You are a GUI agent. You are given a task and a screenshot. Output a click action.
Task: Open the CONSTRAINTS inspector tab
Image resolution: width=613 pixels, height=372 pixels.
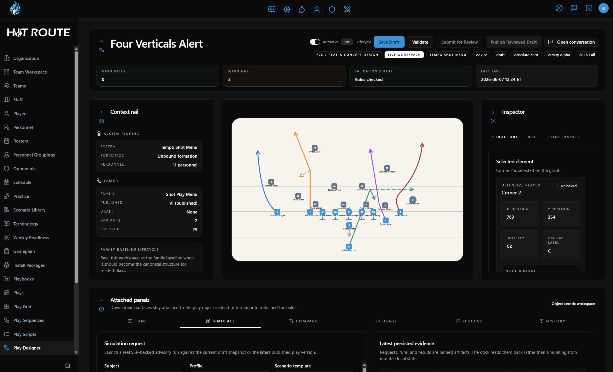(x=564, y=137)
